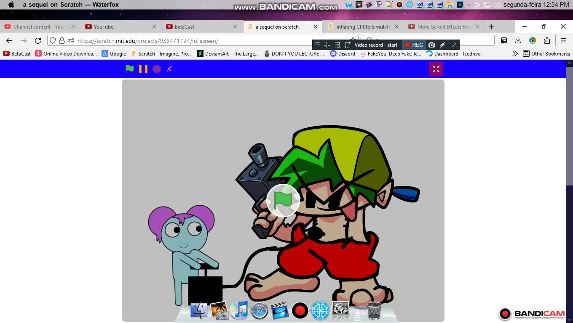Image resolution: width=573 pixels, height=323 pixels.
Task: Switch to the BetaCast tab
Action: [202, 26]
